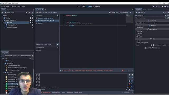Viewport: 169px width, 95px height.
Task: Switch to the Node dock tab
Action: (145, 10)
